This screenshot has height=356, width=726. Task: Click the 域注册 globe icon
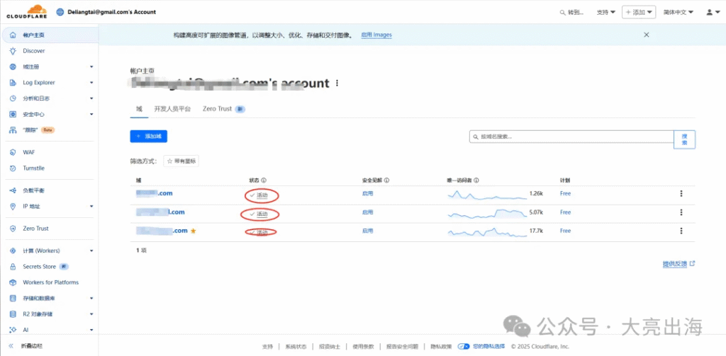tap(13, 67)
